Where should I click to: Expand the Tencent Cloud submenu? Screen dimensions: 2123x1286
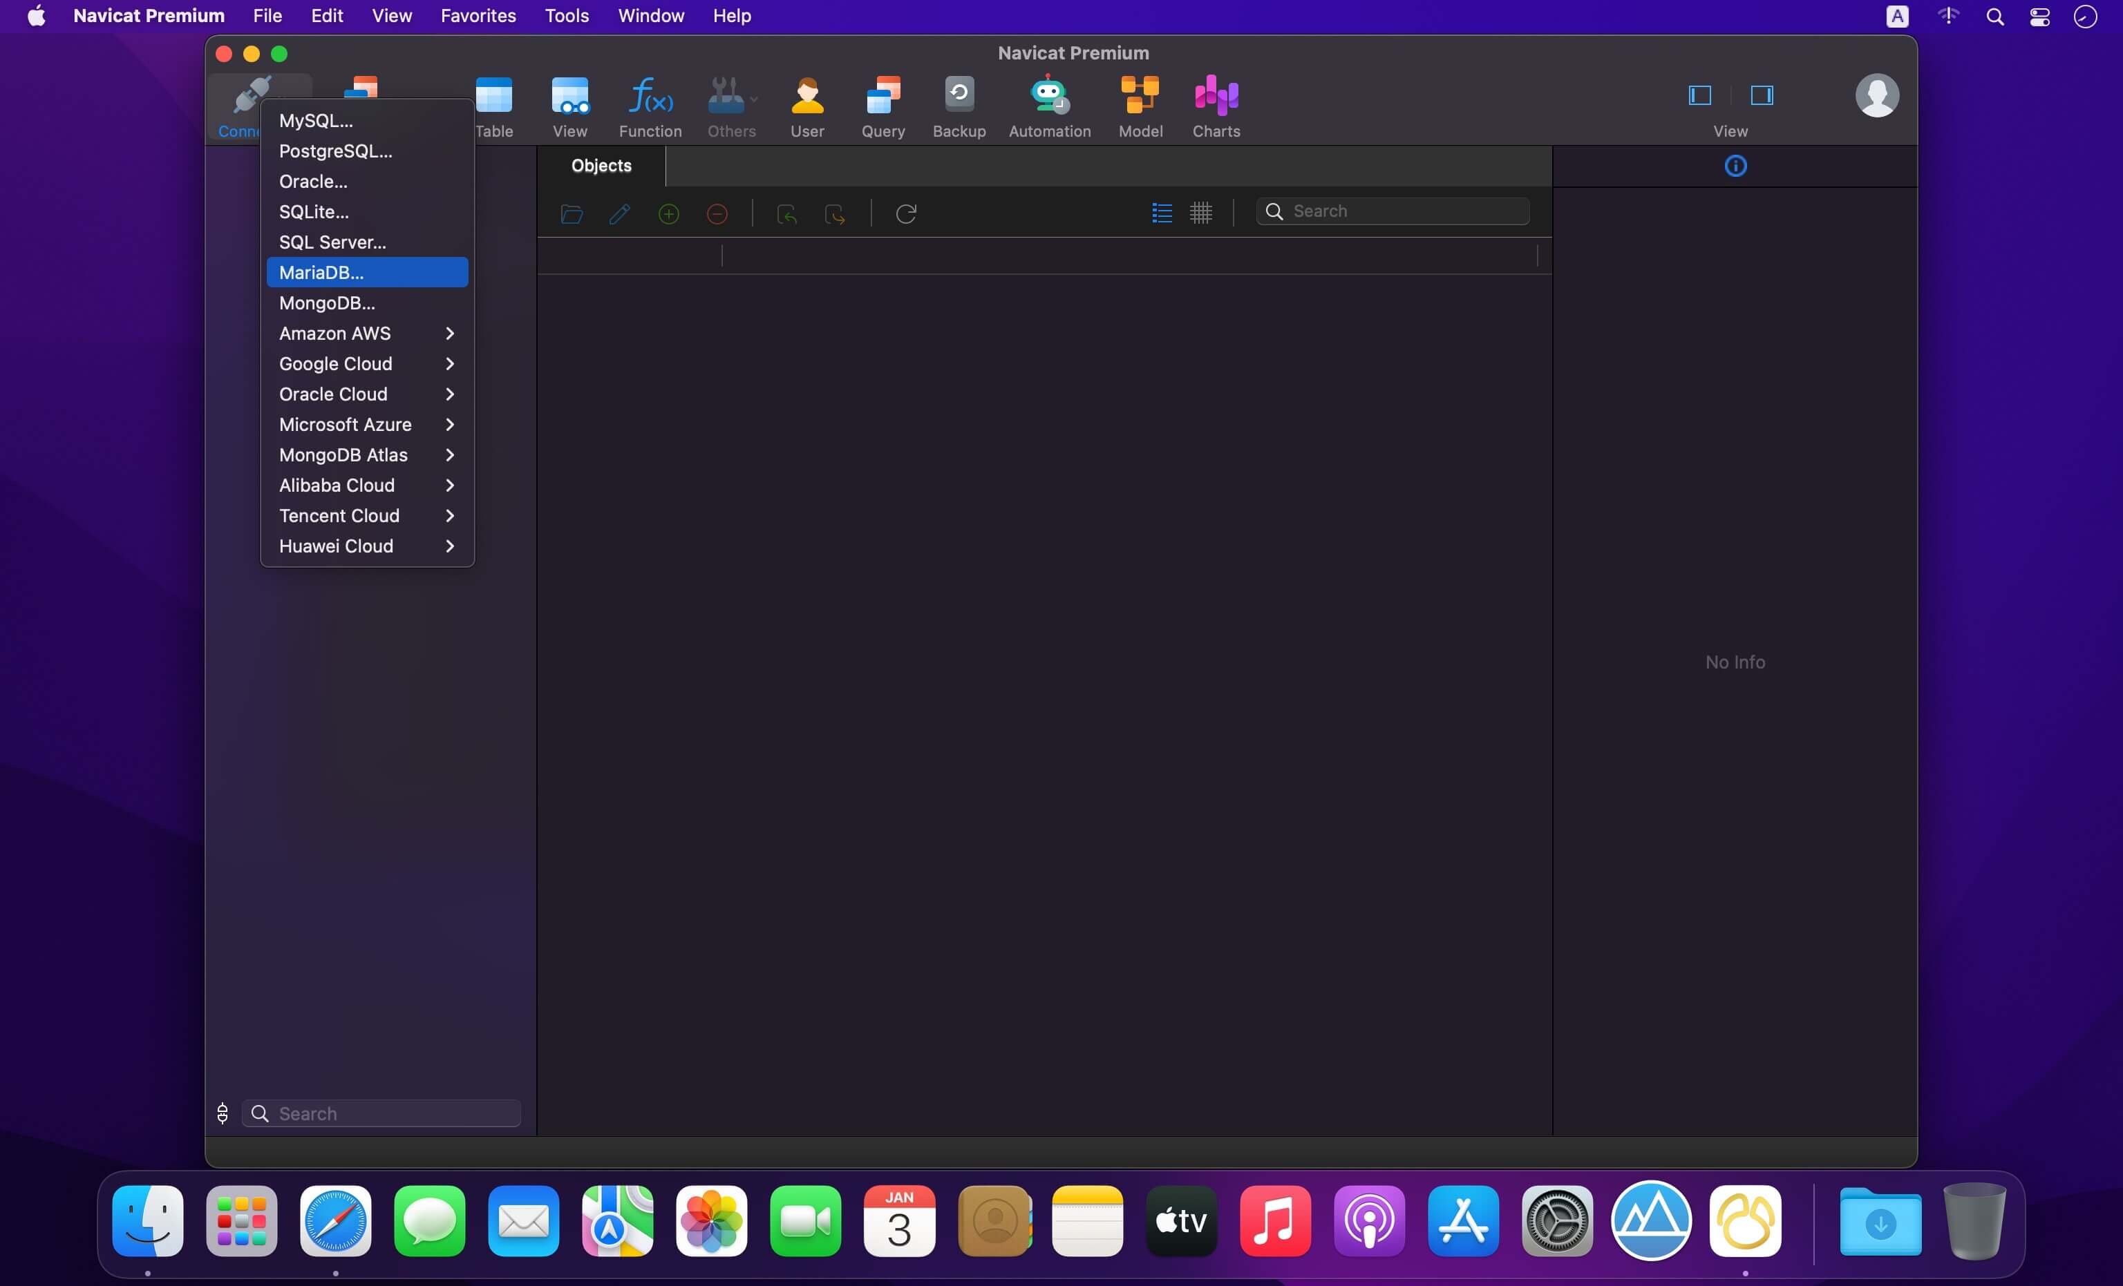tap(367, 515)
